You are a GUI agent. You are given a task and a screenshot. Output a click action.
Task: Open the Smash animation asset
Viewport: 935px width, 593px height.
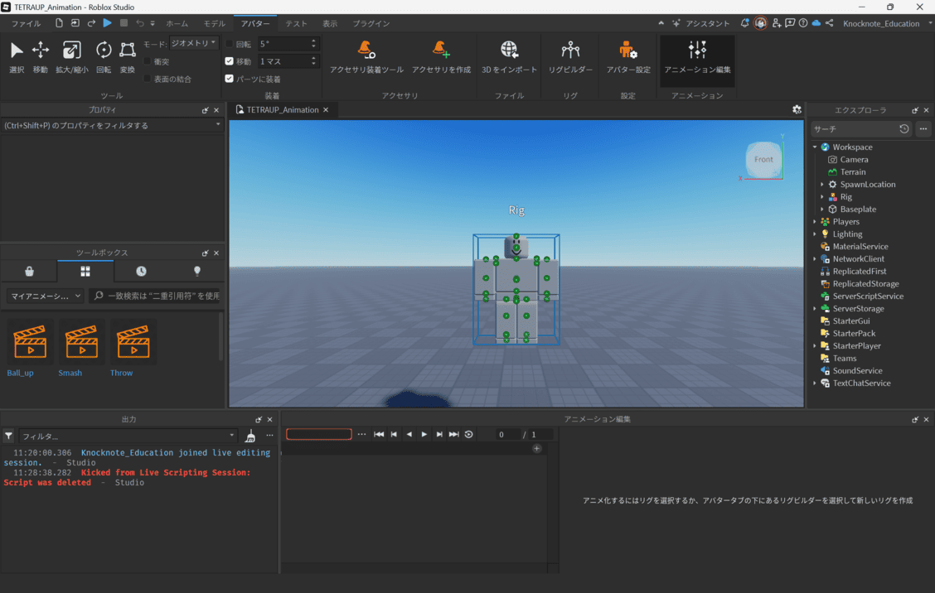pos(81,349)
